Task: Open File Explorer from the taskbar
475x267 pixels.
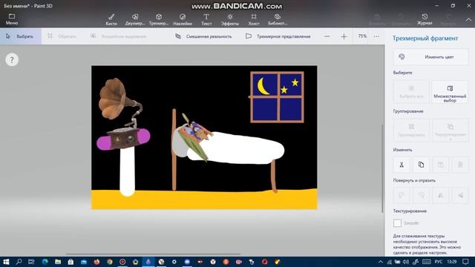Action: tap(58, 262)
